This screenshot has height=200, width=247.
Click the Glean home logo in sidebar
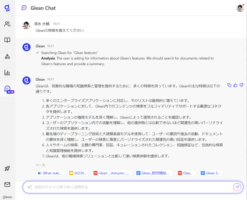click(x=7, y=8)
